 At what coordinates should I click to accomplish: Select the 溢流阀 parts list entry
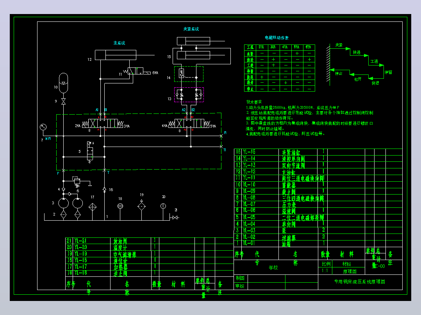coord(289,211)
